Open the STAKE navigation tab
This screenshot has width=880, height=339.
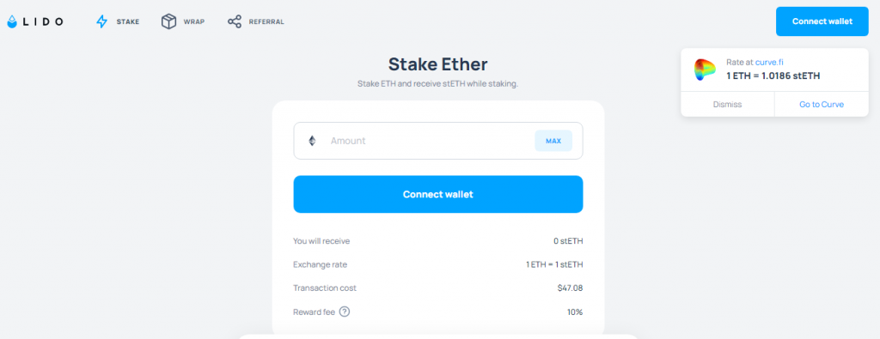[118, 21]
